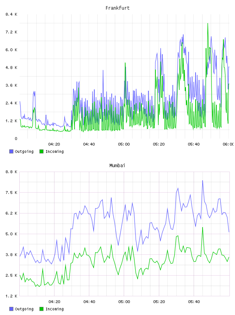Image resolution: width=235 pixels, height=315 pixels.
Task: Click the 05:00 time label in Frankfurt
Action: (124, 144)
